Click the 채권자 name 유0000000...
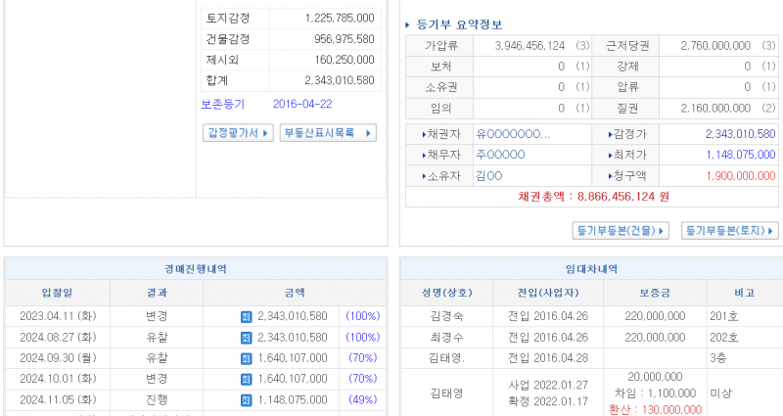The height and width of the screenshot is (416, 783). [x=512, y=134]
